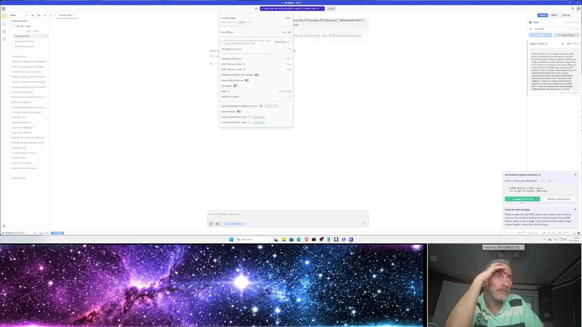Open the Discover search icon in sidebar

[4, 39]
